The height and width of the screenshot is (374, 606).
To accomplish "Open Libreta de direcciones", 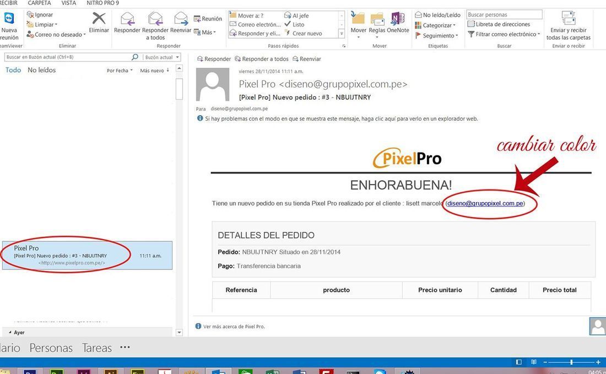I will 499,24.
